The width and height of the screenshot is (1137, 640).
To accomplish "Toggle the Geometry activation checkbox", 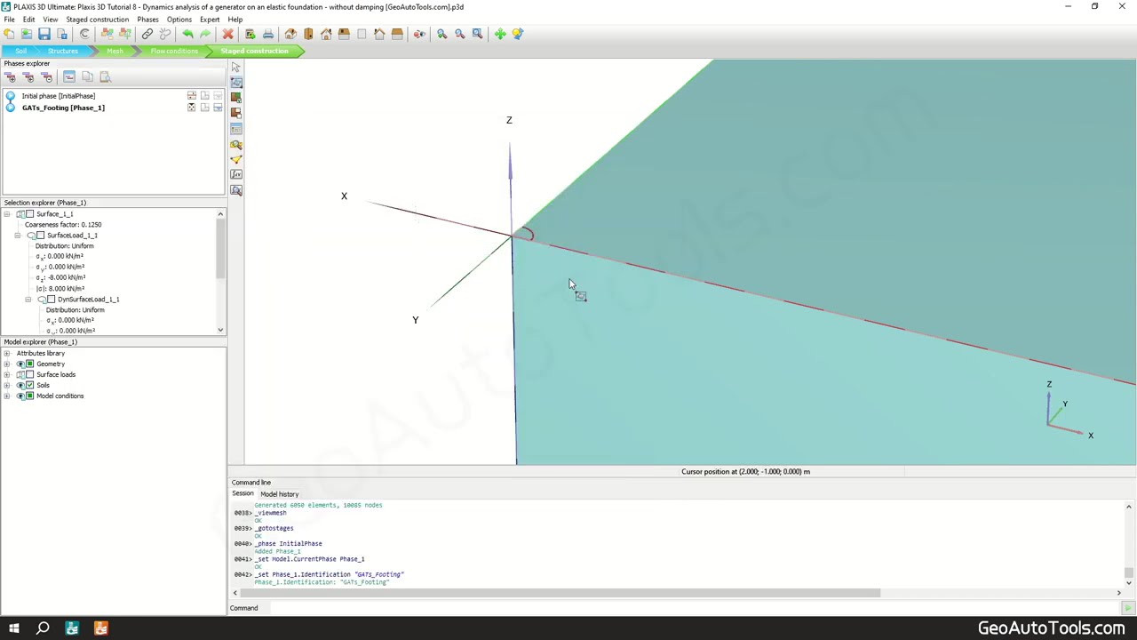I will [29, 364].
